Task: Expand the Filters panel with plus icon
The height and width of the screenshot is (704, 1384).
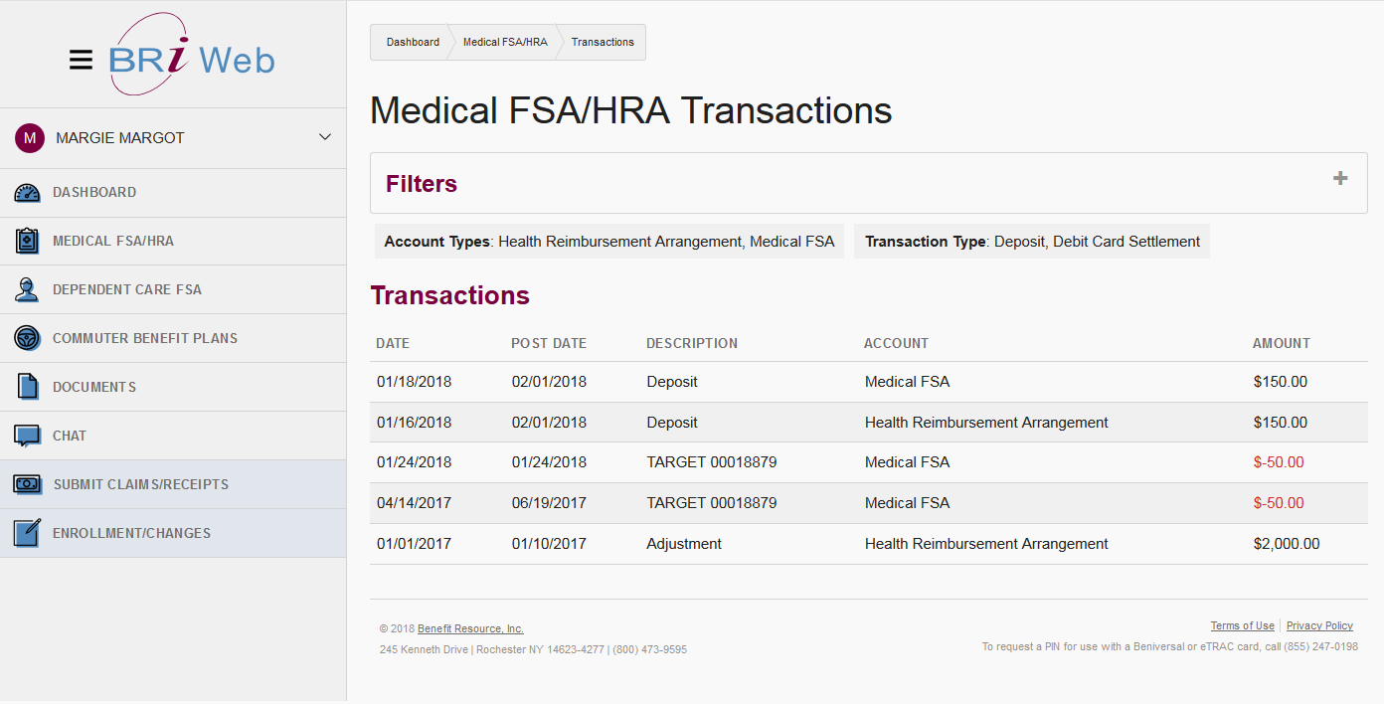Action: (1340, 179)
